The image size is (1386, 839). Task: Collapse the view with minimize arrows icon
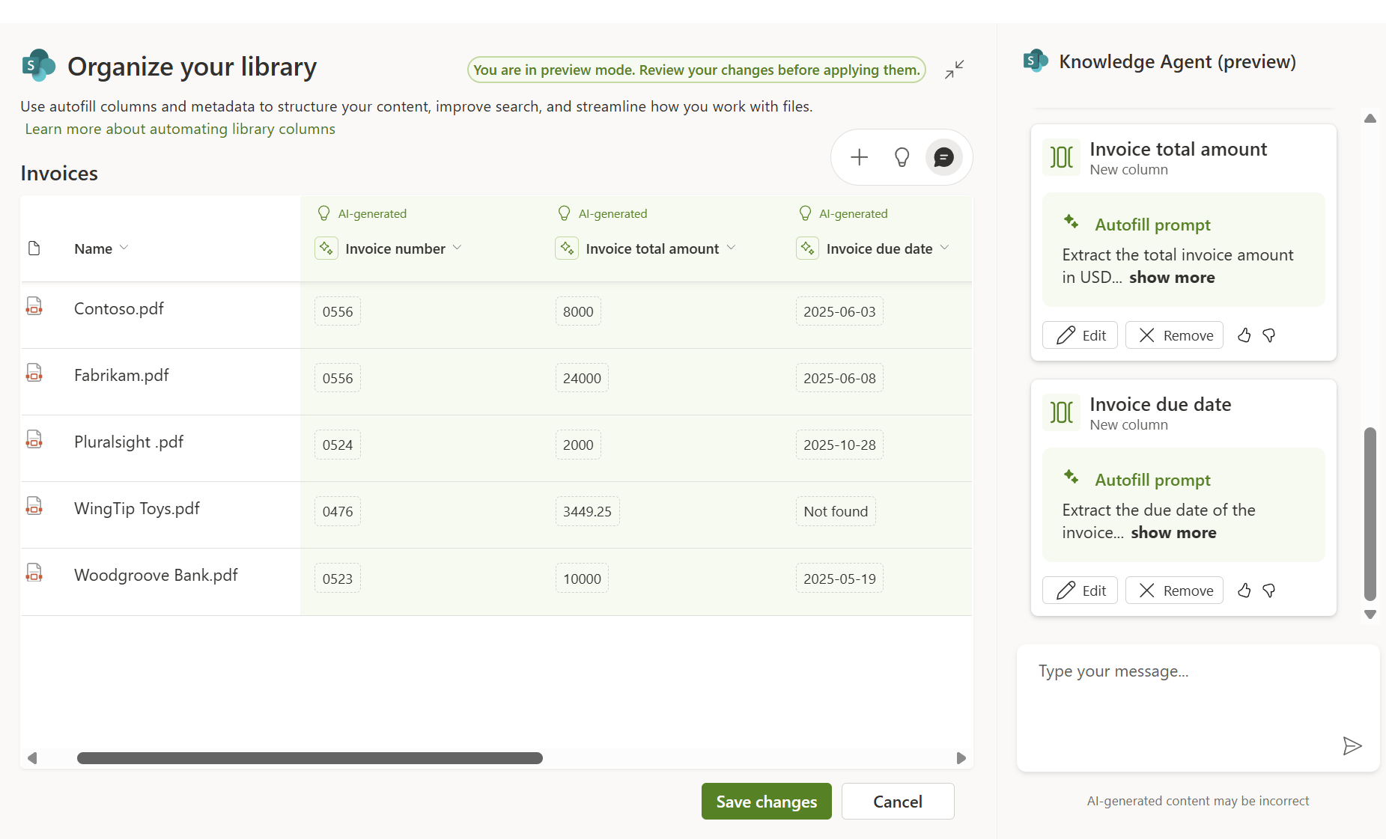tap(954, 70)
